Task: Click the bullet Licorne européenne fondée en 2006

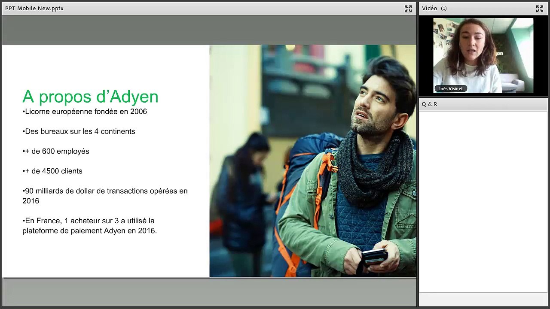Action: point(85,112)
